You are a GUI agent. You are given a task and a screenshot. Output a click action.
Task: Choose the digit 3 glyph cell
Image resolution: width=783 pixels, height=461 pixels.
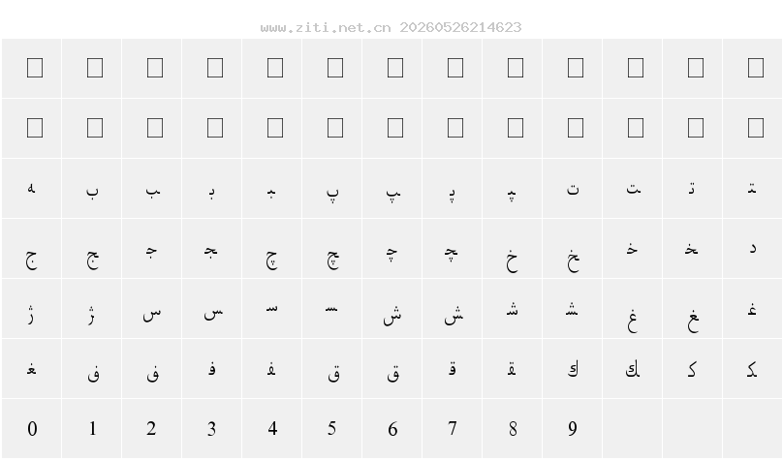click(211, 429)
